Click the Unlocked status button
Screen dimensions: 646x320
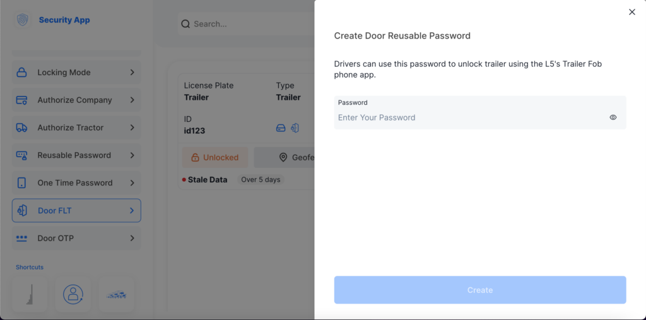click(215, 158)
